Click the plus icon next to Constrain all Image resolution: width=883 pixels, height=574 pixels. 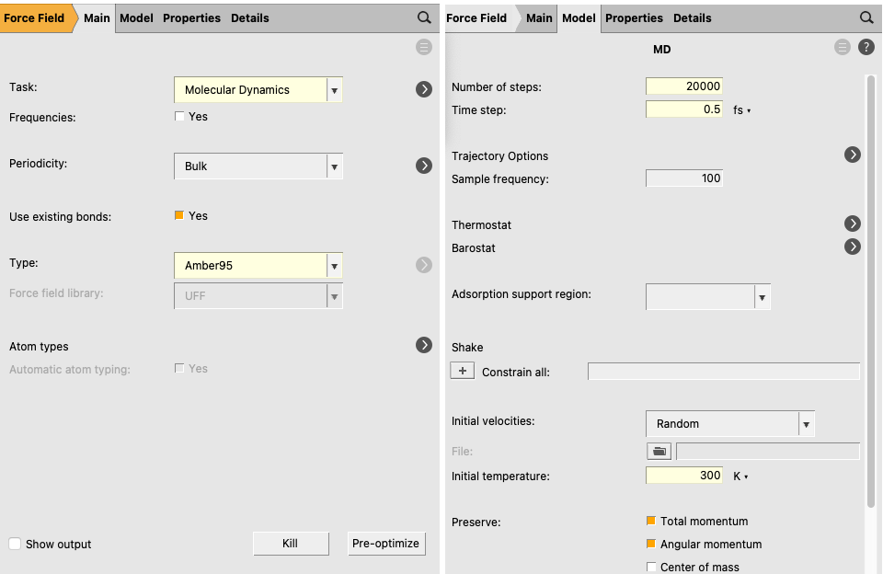(463, 370)
